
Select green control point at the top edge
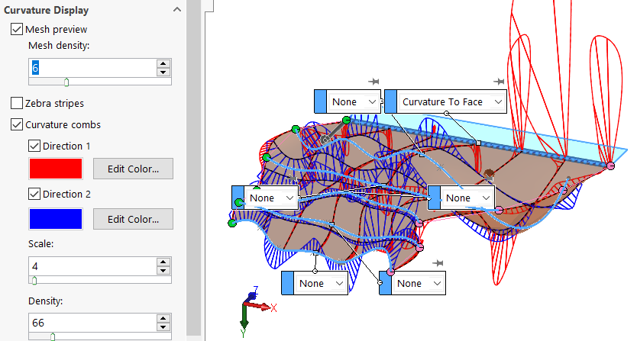347,120
